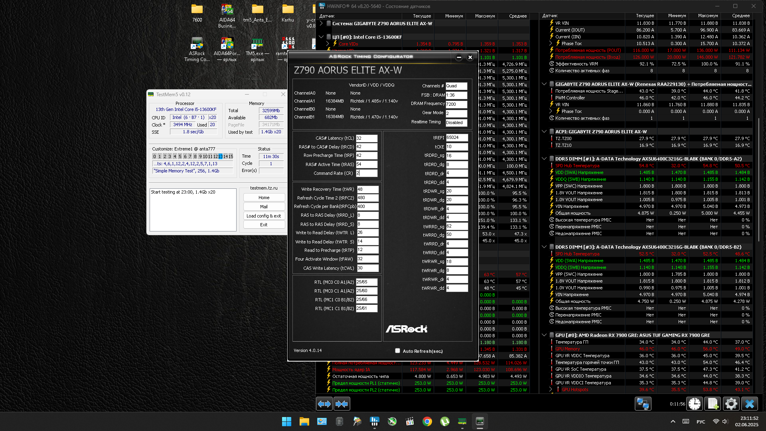The image size is (766, 431).
Task: Open Google Chrome from the taskbar
Action: pyautogui.click(x=427, y=421)
